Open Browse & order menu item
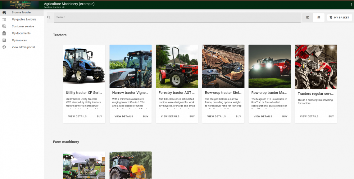The image size is (354, 179). tap(22, 12)
